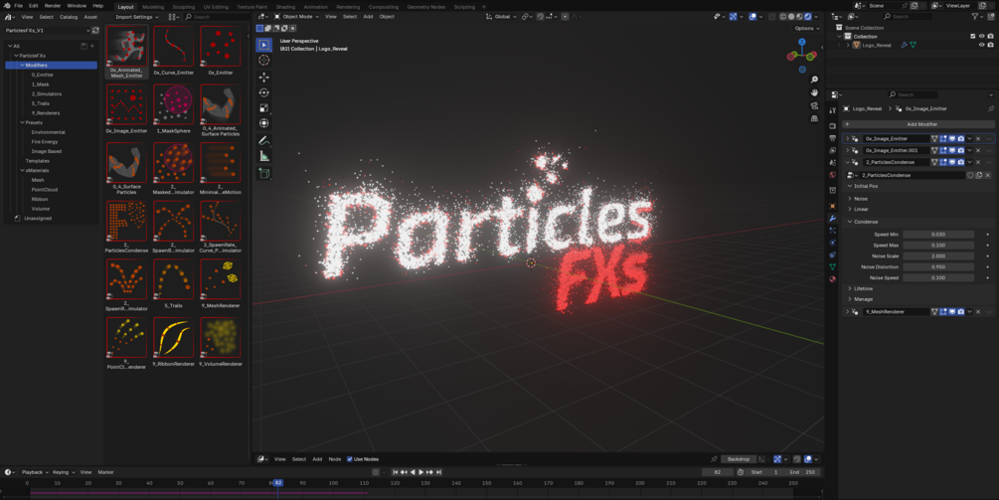Open the Modifiers wrench properties tab
999x500 pixels.
tap(833, 219)
